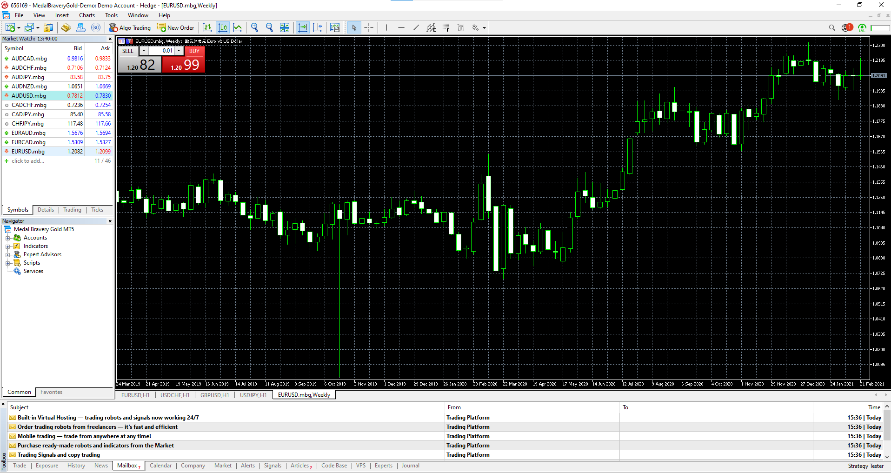Expand Accounts node in Navigator
This screenshot has width=891, height=473.
tap(7, 238)
